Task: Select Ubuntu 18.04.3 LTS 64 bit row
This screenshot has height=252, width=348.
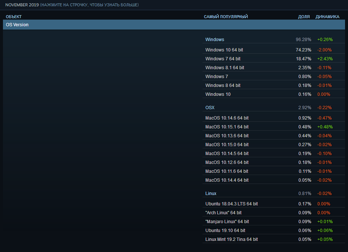Action: tap(274, 204)
